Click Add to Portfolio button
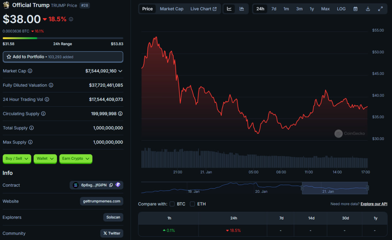This screenshot has height=240, width=392. [63, 57]
